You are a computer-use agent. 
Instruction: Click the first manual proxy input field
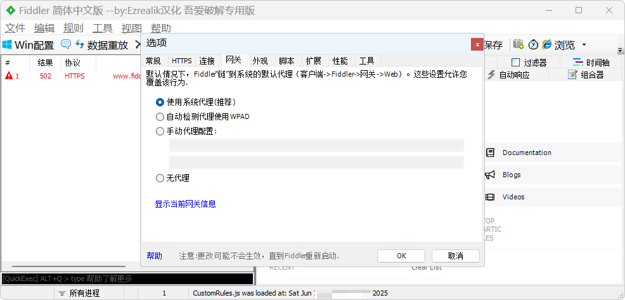[316, 145]
